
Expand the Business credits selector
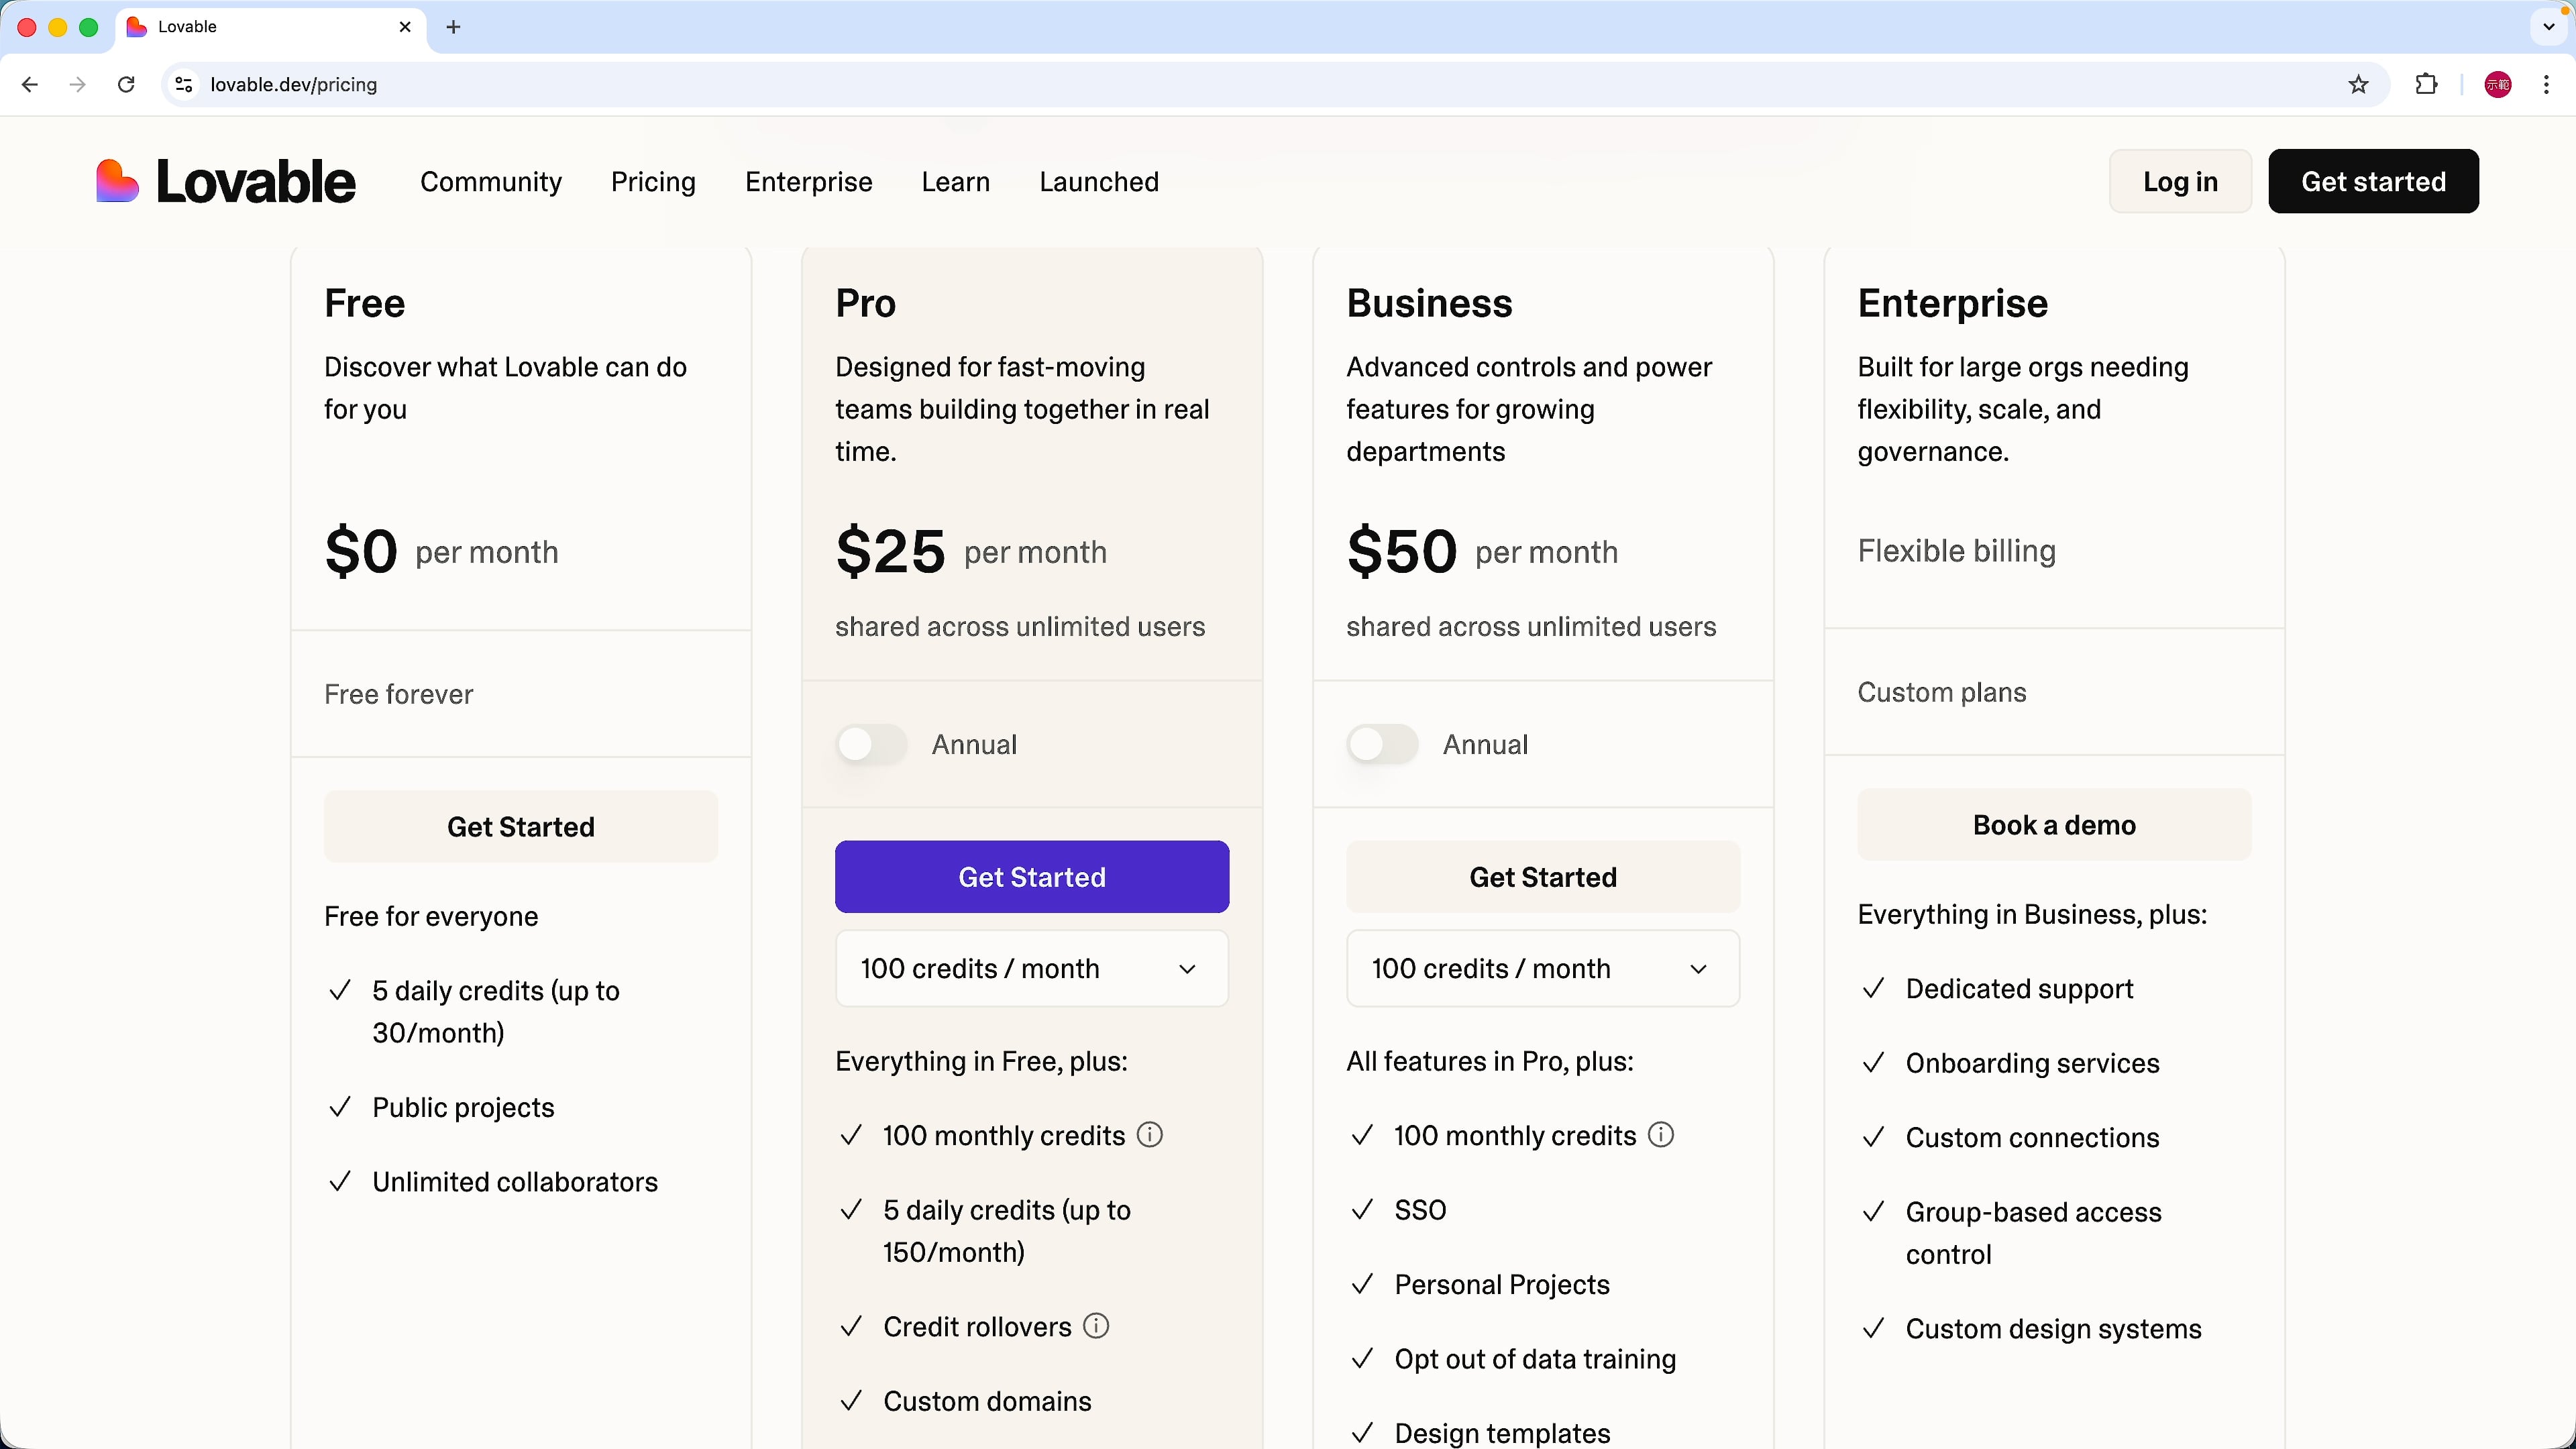[1542, 968]
